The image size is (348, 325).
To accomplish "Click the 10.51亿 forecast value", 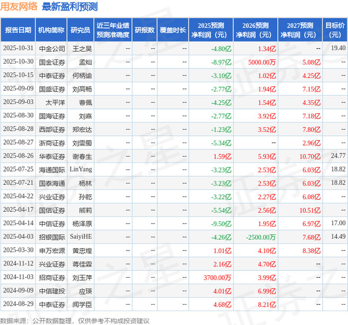I will pyautogui.click(x=310, y=210).
